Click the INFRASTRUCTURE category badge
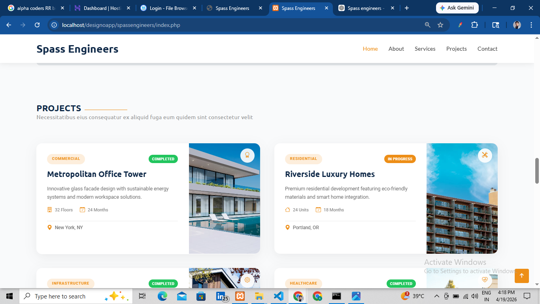 click(x=71, y=283)
